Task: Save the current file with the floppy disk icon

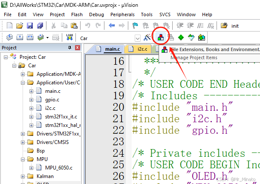Action: tap(30, 26)
